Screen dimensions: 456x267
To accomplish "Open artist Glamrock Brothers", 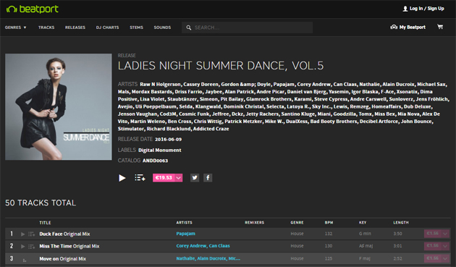I will click(x=269, y=99).
